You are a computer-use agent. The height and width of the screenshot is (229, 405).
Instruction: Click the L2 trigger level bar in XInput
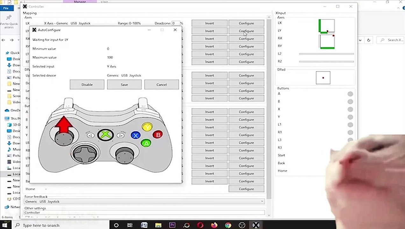click(326, 54)
